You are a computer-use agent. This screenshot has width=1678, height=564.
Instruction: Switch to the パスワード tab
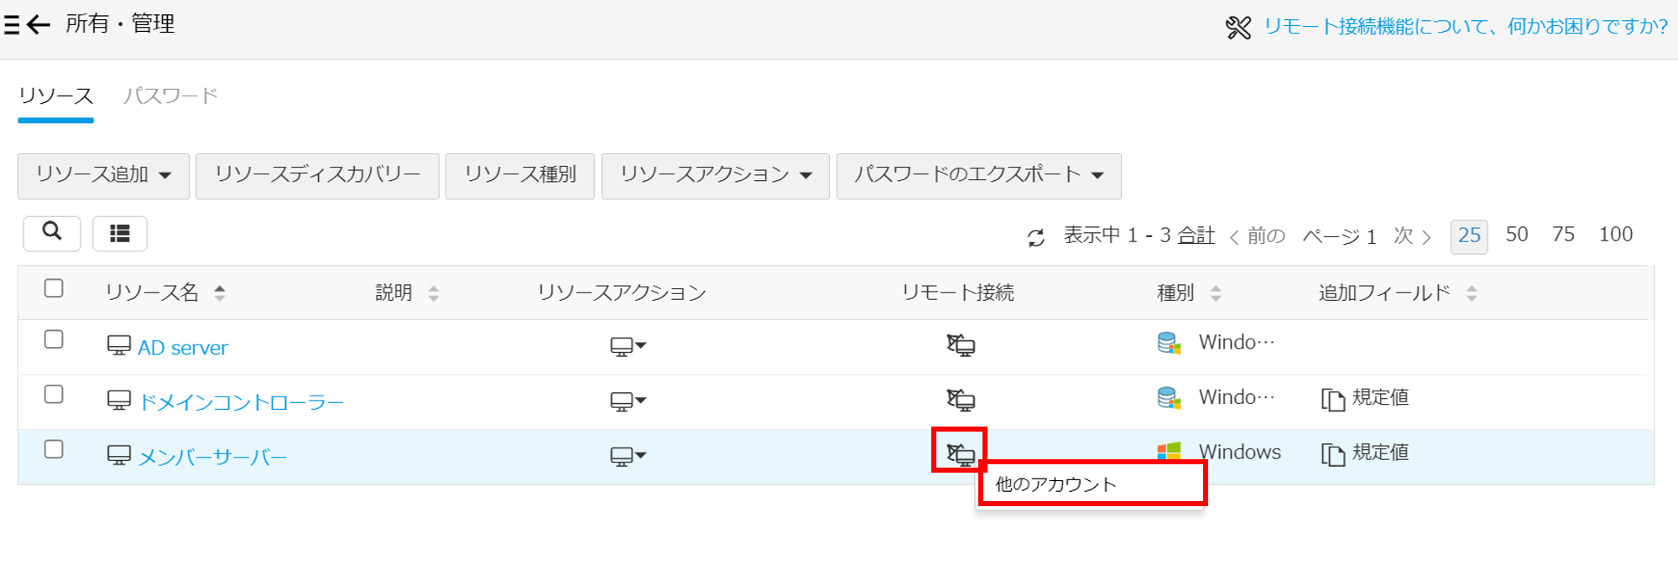coord(170,96)
